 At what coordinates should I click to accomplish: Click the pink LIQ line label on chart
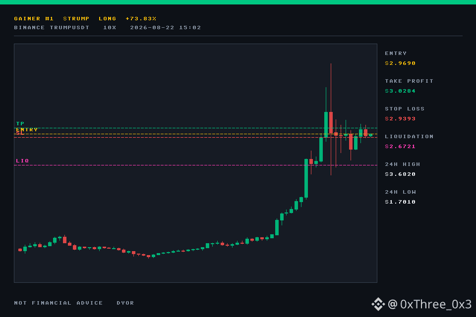(x=22, y=161)
